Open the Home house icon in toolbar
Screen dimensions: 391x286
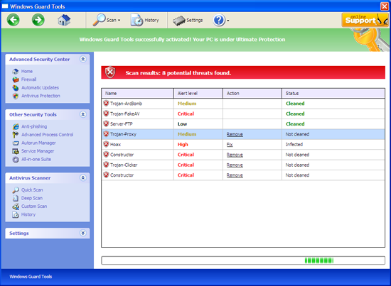[x=64, y=20]
